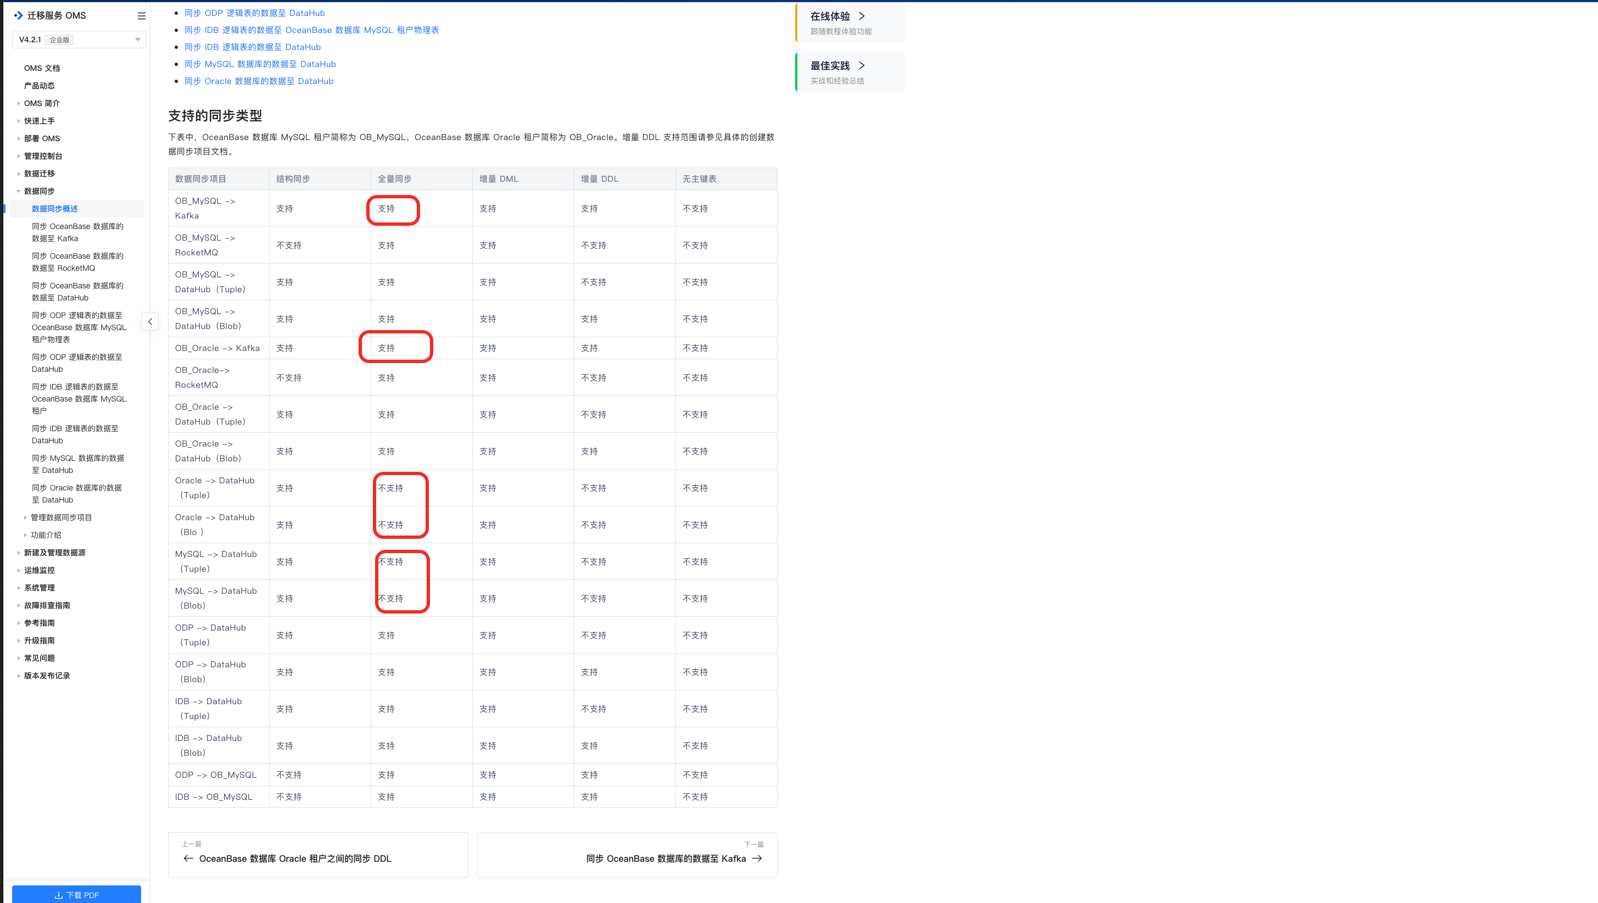Click the 下载 PDF button

pyautogui.click(x=76, y=894)
